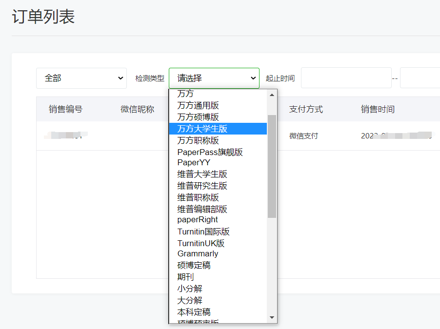The image size is (440, 329).
Task: Select Grammarly option
Action: [218, 253]
